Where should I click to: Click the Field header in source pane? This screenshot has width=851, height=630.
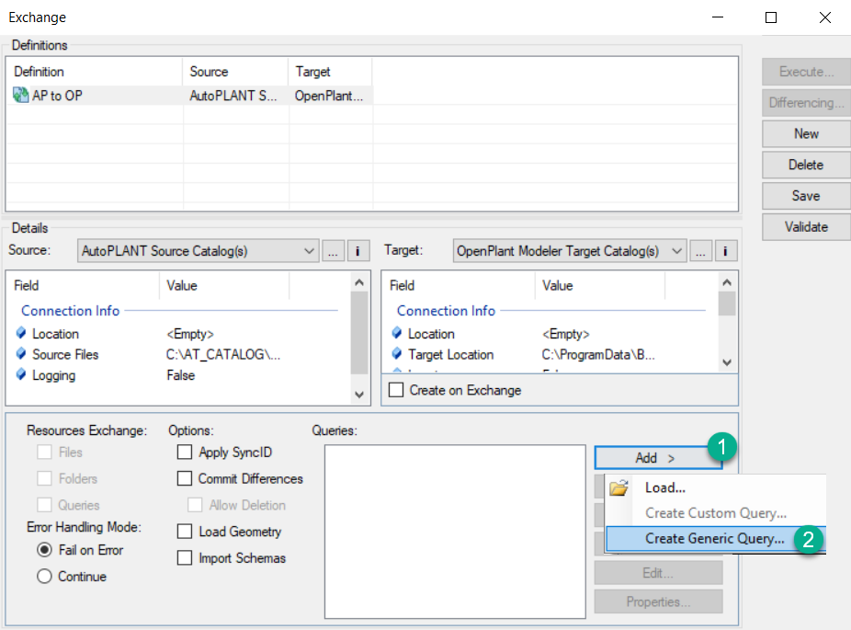(x=83, y=286)
